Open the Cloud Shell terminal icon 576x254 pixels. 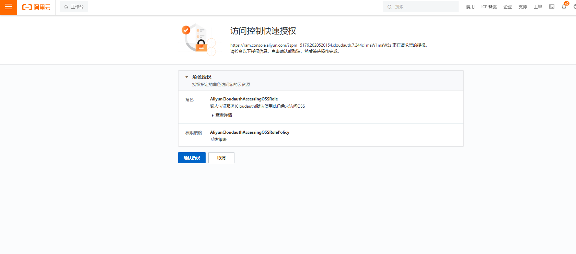(x=552, y=7)
